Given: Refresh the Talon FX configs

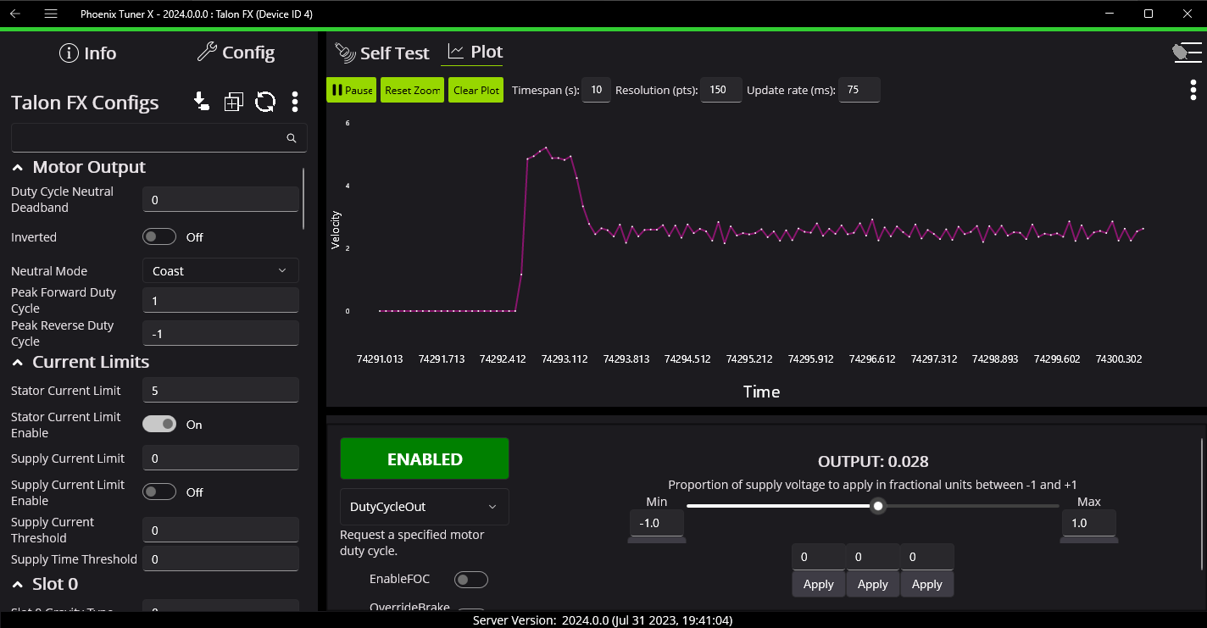Looking at the screenshot, I should [265, 103].
